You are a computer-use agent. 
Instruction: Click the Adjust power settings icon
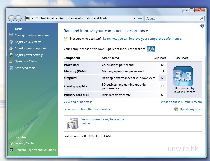tap(11, 55)
